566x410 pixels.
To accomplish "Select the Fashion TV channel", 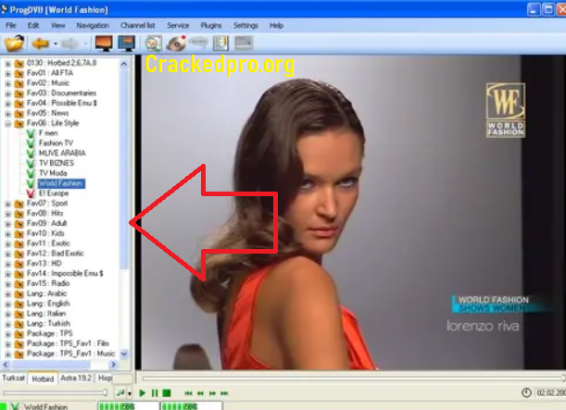I will click(x=56, y=143).
